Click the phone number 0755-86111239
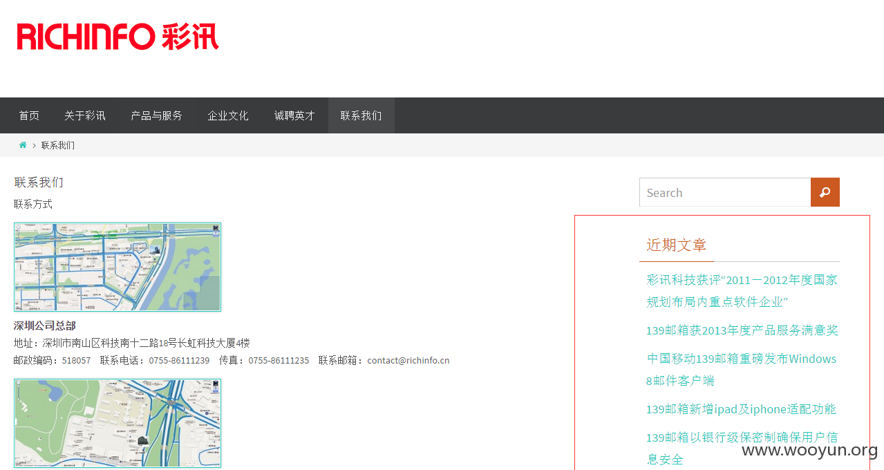The image size is (884, 470). [x=179, y=360]
